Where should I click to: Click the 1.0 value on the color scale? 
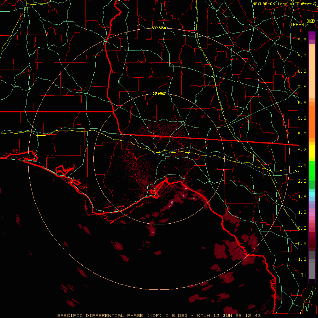coord(302,212)
